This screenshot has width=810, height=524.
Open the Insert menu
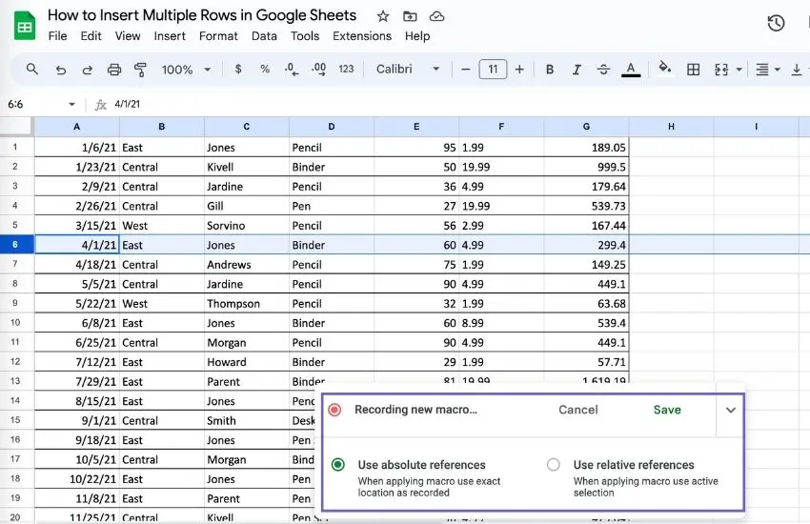170,36
